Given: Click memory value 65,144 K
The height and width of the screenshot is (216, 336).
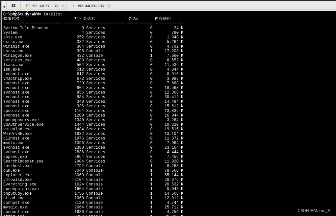Looking at the screenshot, I should [x=174, y=175].
